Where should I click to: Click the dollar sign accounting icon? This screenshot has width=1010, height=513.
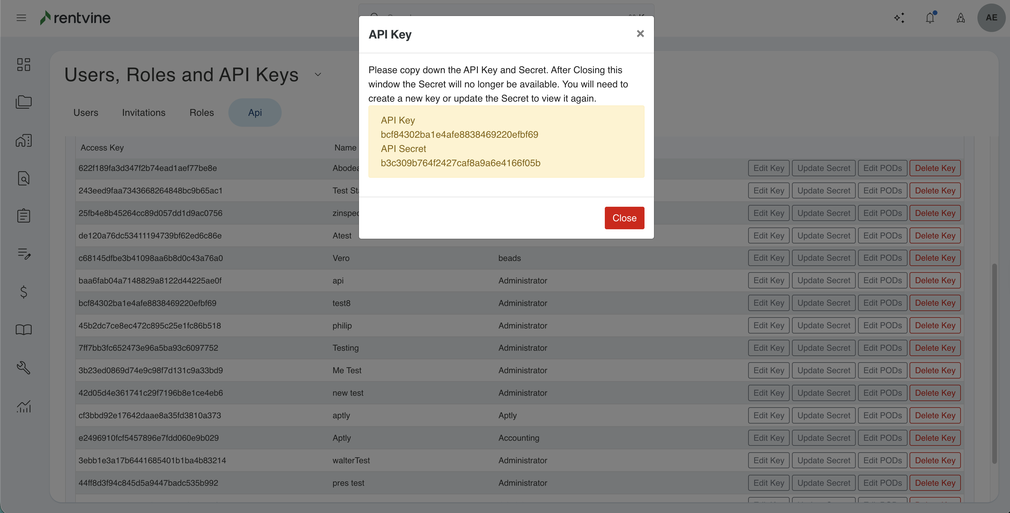point(23,292)
